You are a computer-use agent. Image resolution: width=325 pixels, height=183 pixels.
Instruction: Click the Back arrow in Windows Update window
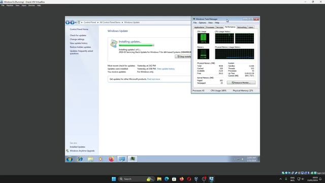point(68,22)
